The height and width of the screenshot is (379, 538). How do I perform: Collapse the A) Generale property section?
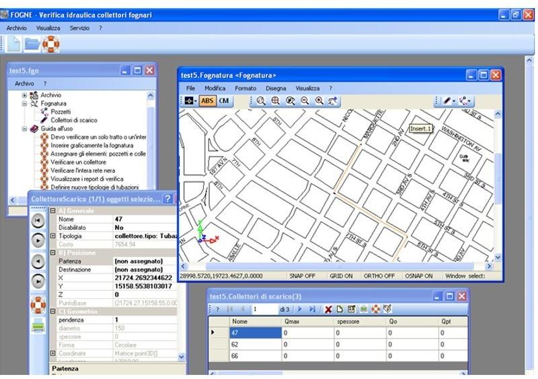click(52, 211)
